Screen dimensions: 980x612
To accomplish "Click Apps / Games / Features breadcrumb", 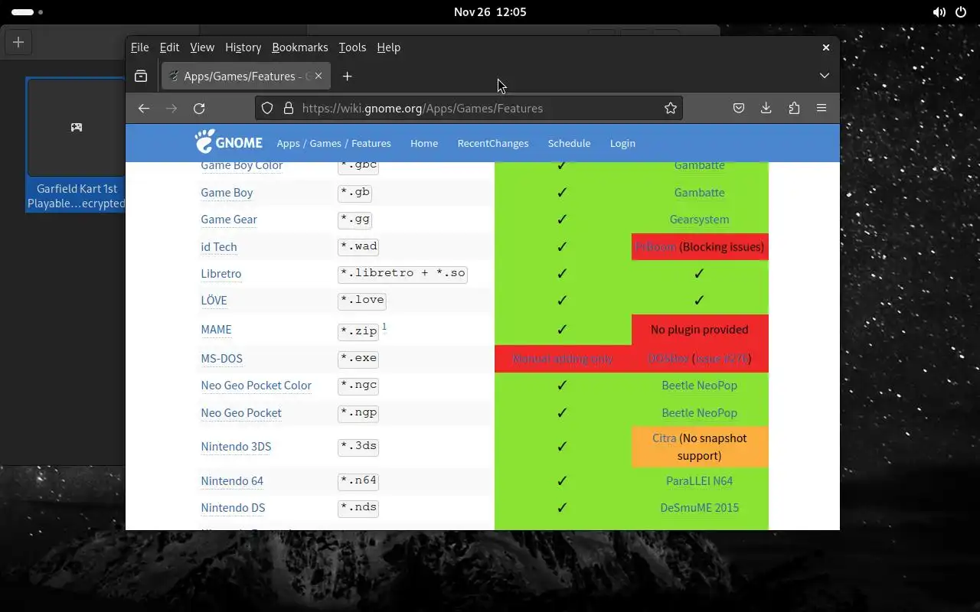I will 334,143.
